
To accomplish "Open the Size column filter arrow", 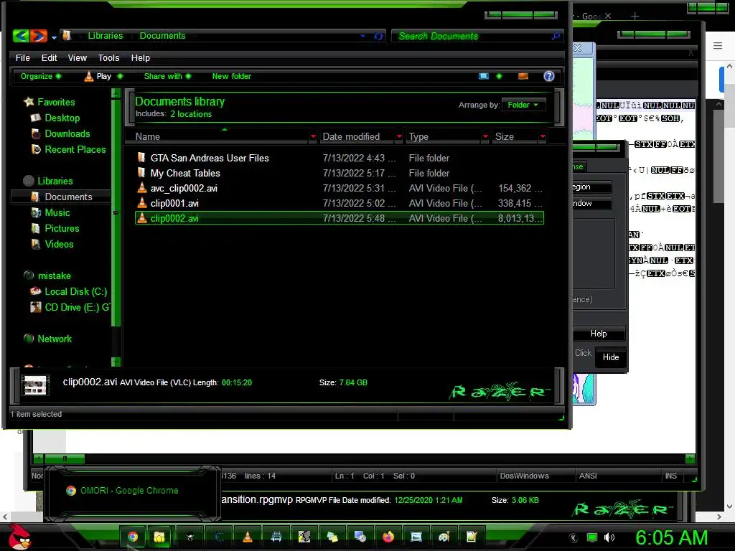I will click(543, 136).
